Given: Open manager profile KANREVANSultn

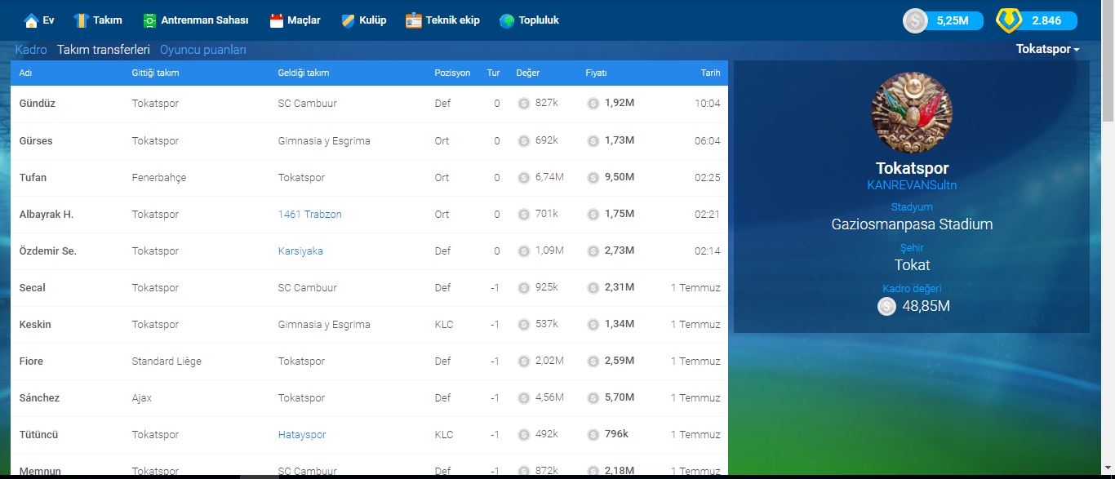Looking at the screenshot, I should pyautogui.click(x=912, y=185).
